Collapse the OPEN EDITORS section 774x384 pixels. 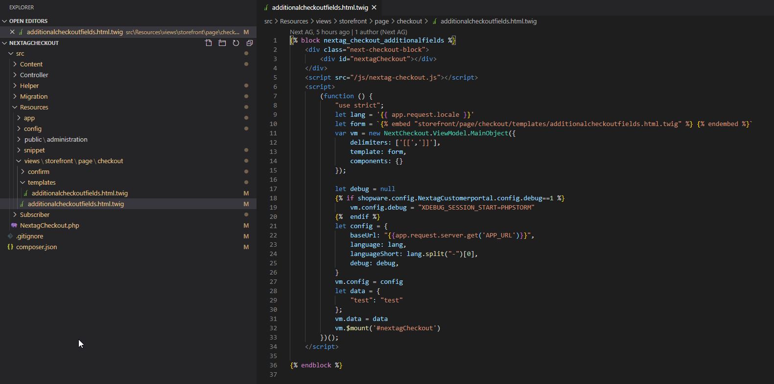[5, 21]
